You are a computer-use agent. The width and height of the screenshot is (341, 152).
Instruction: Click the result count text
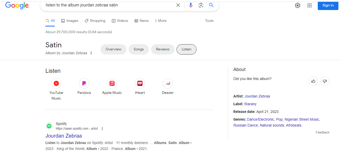tap(79, 32)
